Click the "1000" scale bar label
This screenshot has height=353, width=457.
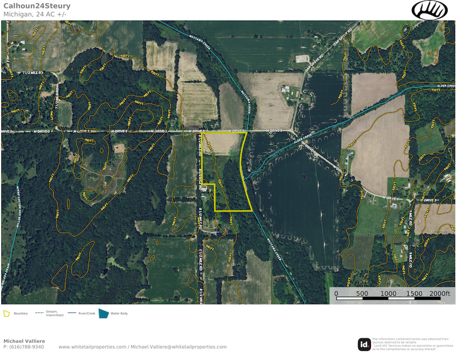point(388,293)
